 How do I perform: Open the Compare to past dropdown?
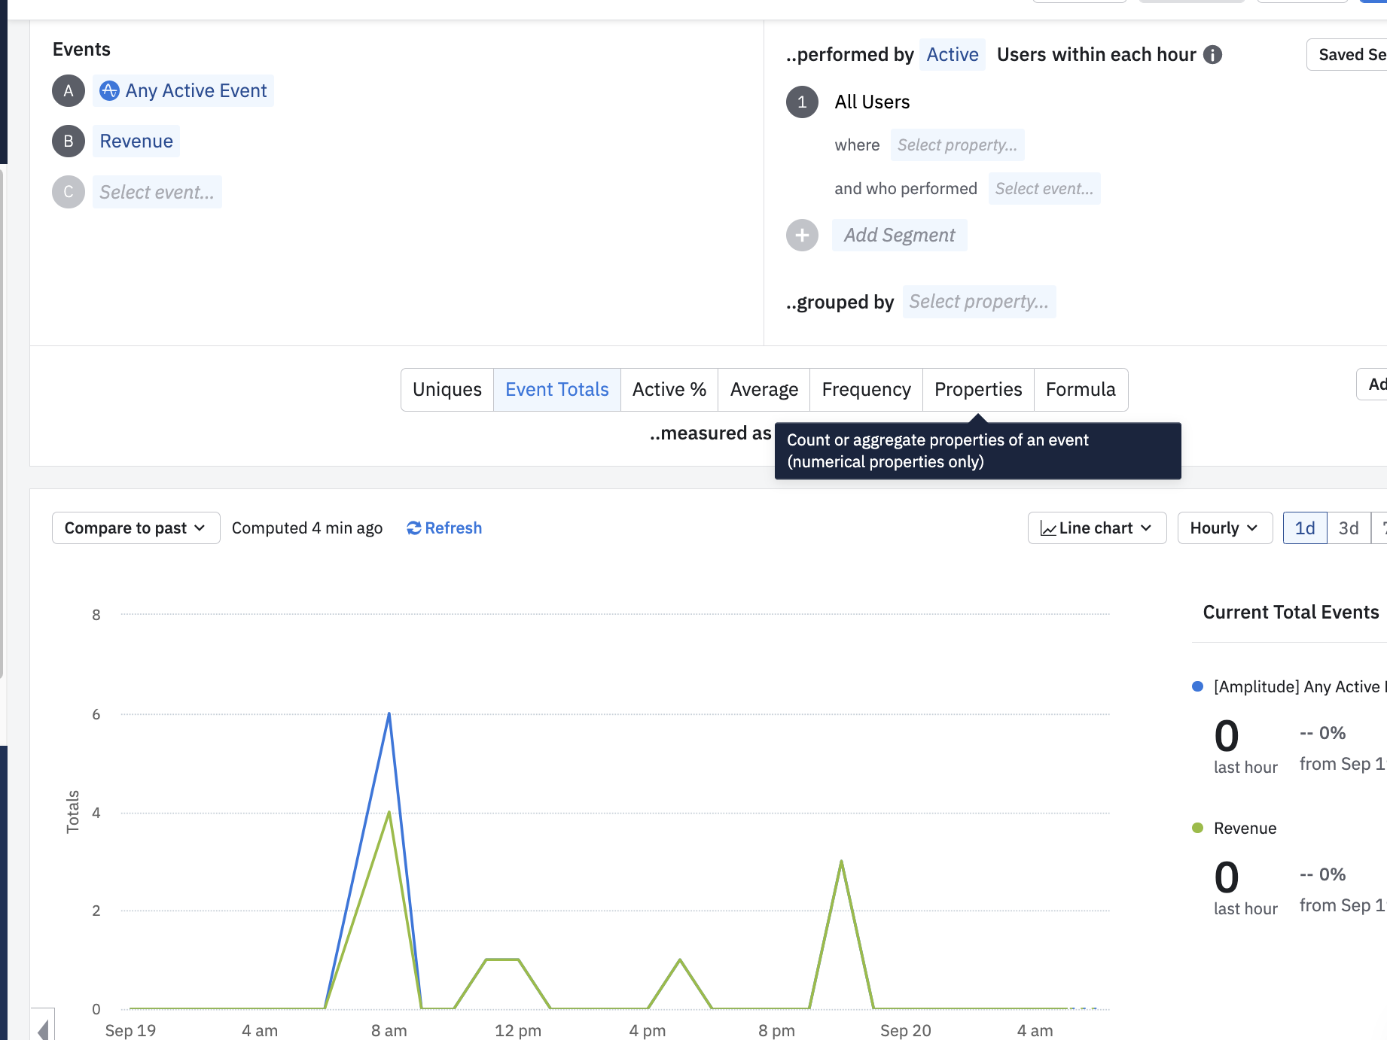[x=136, y=528]
